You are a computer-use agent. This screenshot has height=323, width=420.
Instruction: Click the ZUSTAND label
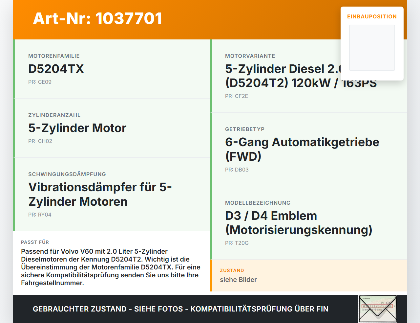232,270
